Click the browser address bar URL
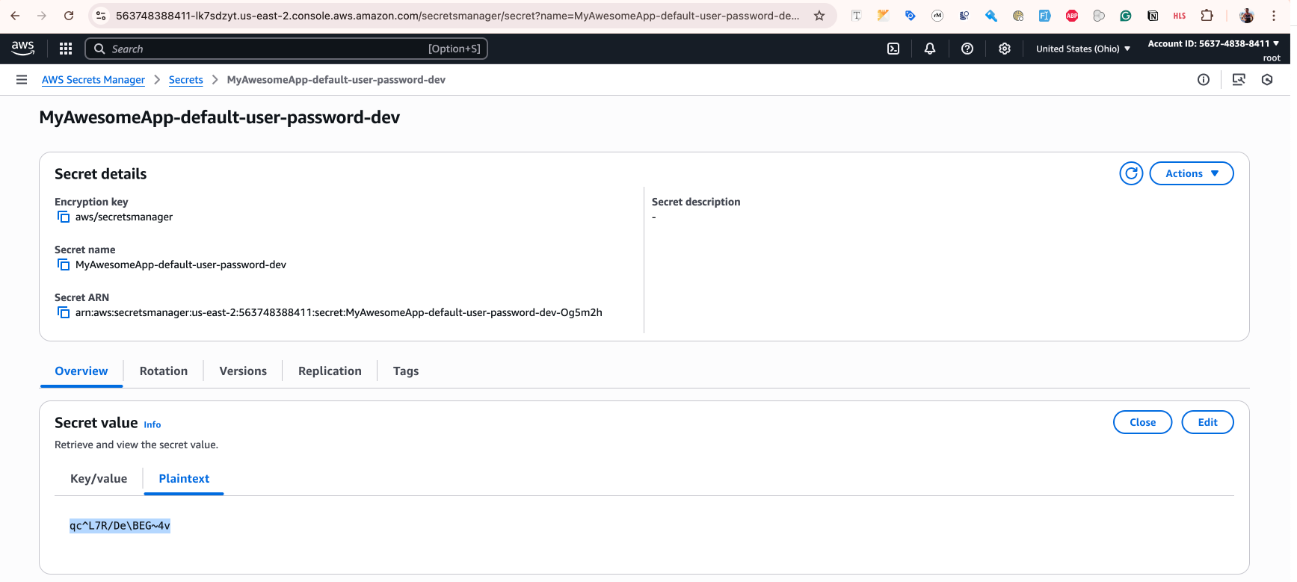 click(457, 16)
